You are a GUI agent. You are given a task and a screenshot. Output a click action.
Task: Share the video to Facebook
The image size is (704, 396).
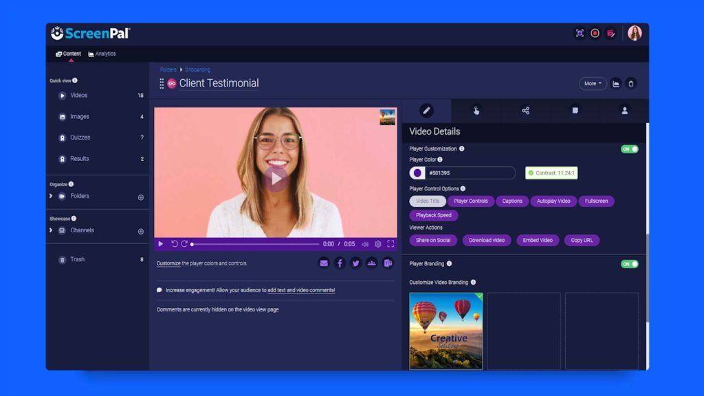pos(340,263)
